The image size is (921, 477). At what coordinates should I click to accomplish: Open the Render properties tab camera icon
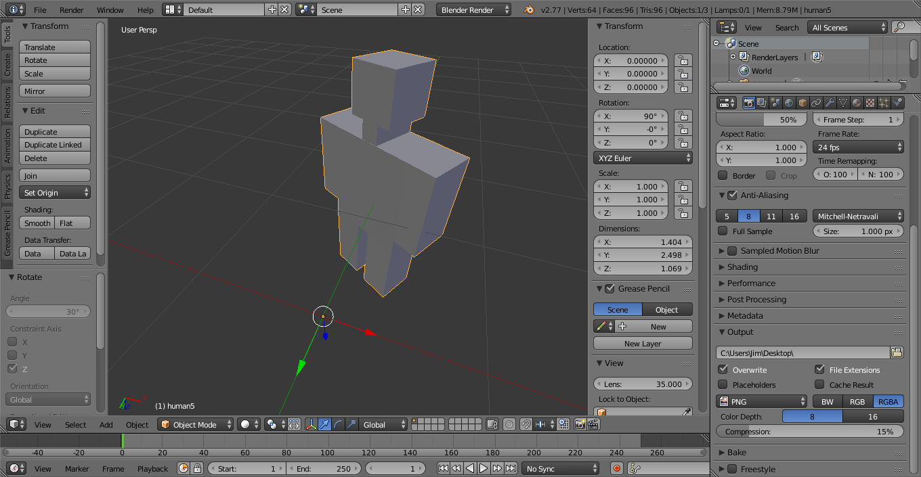tap(749, 103)
